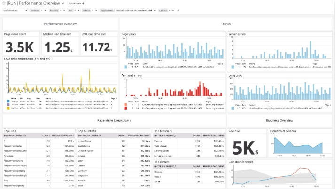The image size is (335, 189).
Task: Click the Top browsers widget title
Action: 163,131
